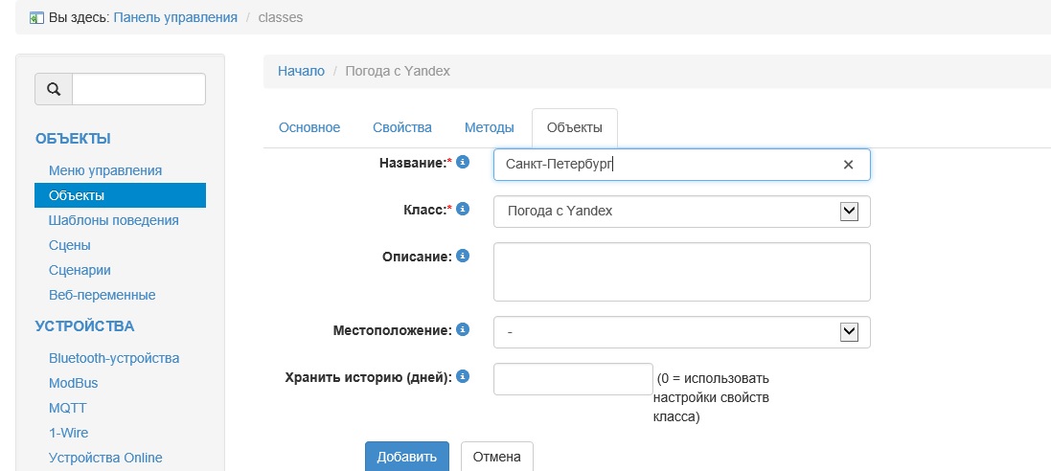Click in the Описание text area
Screen dimensions: 1051x471
681,272
